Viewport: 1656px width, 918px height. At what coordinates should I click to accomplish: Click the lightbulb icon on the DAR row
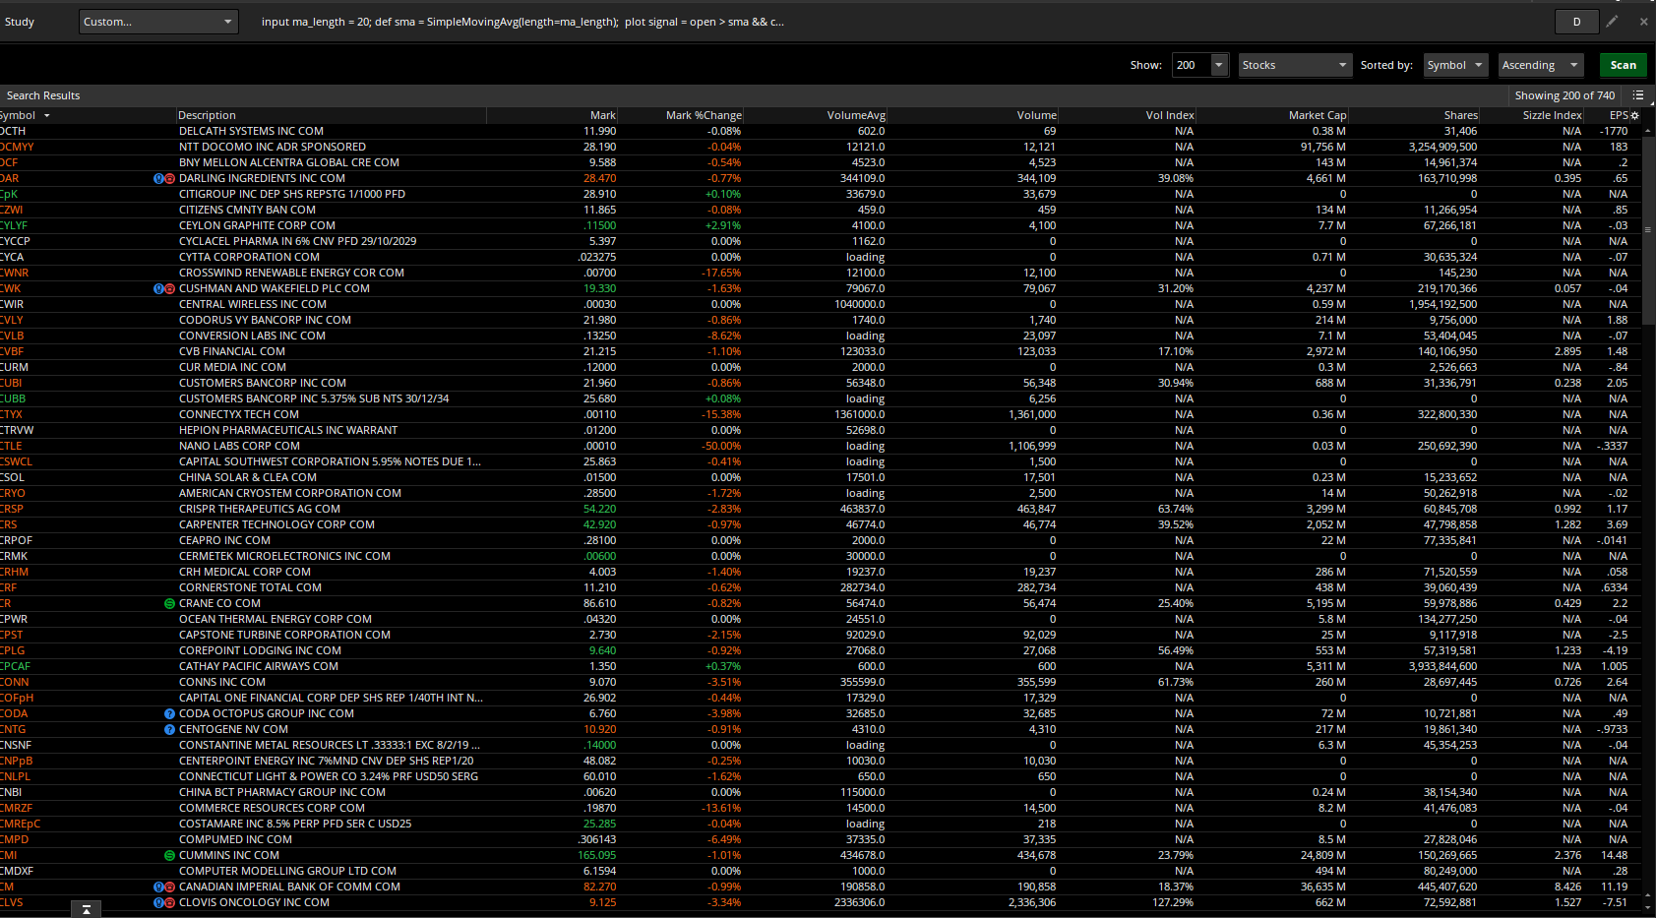pyautogui.click(x=158, y=178)
